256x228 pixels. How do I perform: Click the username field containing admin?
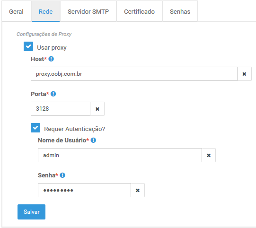click(120, 155)
